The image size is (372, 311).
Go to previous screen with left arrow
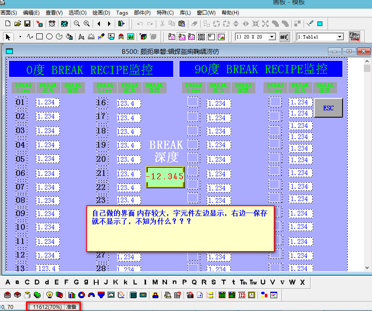[x=99, y=24]
